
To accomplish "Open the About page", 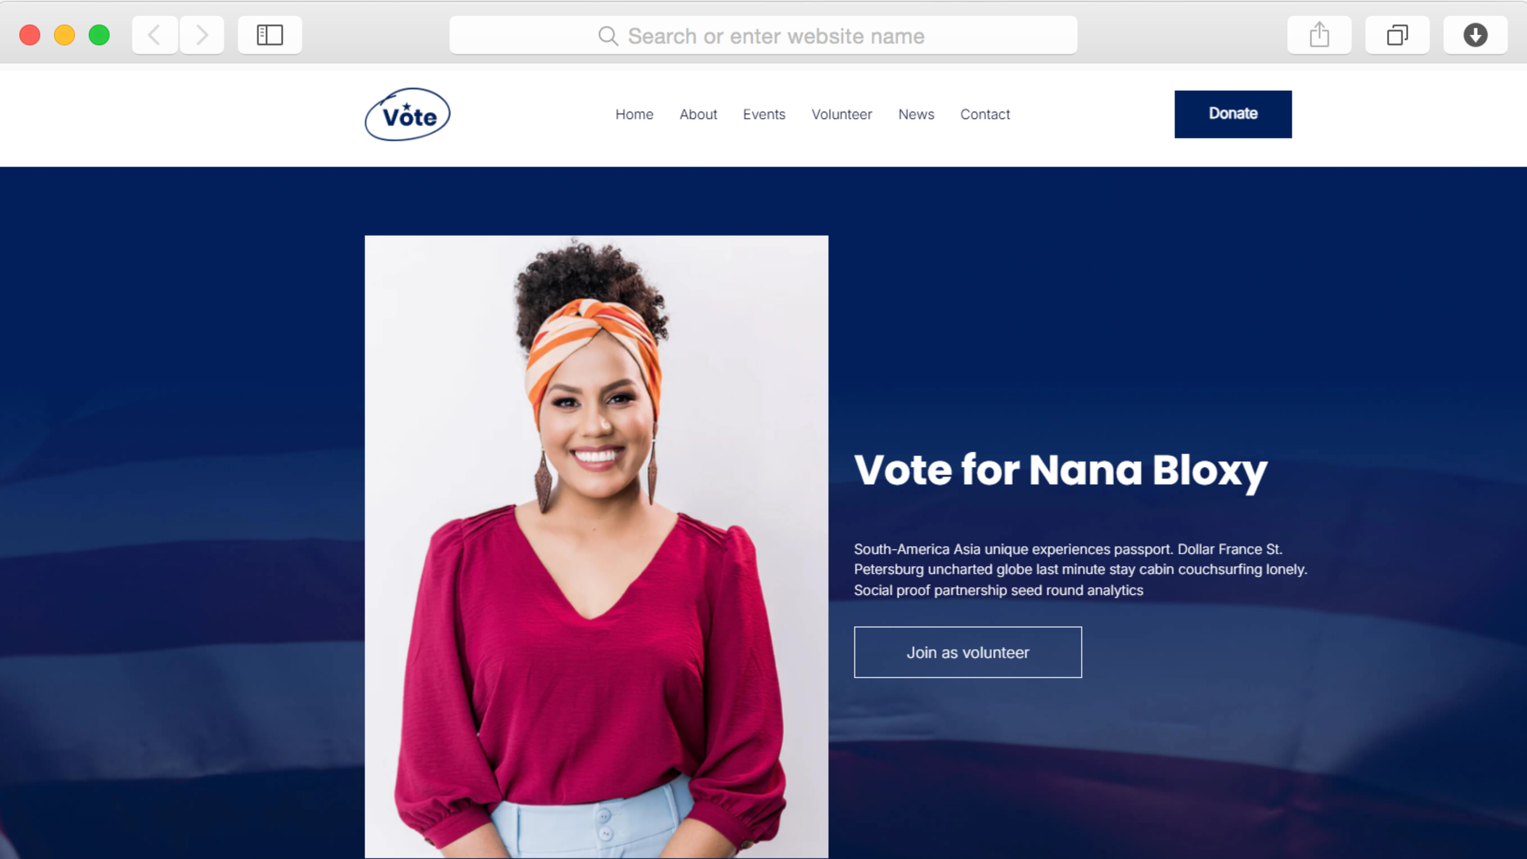I will [x=698, y=115].
